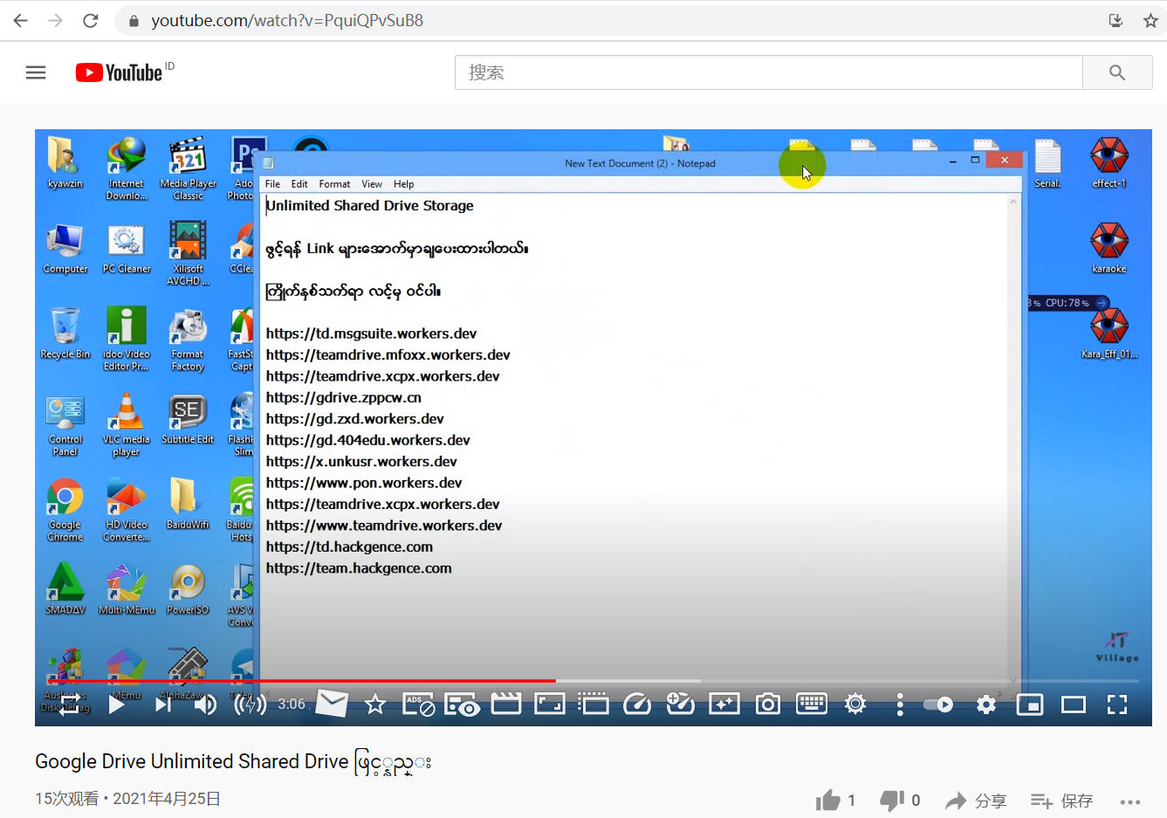Click the CPU:78% widget in video
This screenshot has height=818, width=1167.
pyautogui.click(x=1068, y=303)
